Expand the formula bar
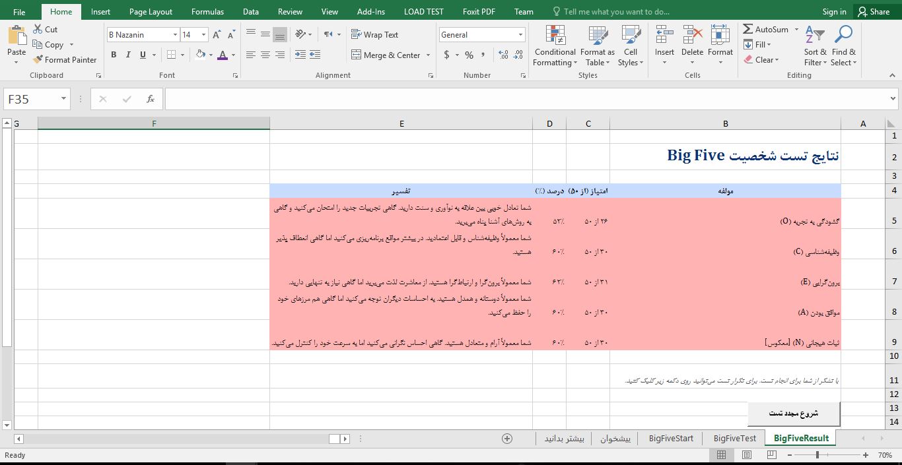 tap(893, 99)
